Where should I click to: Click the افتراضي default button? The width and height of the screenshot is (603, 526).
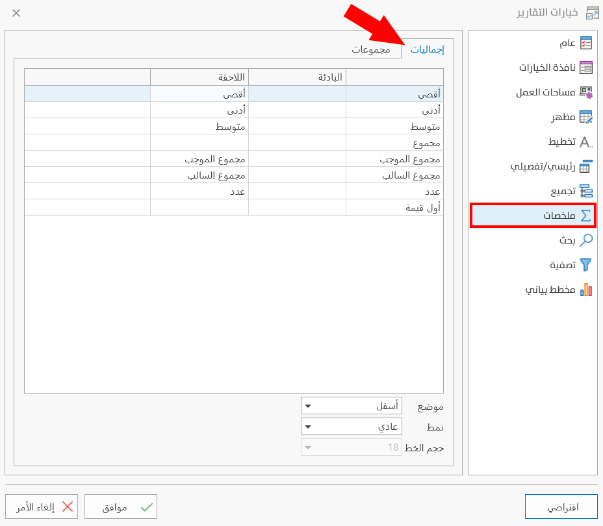pyautogui.click(x=561, y=506)
